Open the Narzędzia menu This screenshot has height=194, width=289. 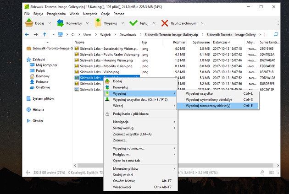point(90,14)
